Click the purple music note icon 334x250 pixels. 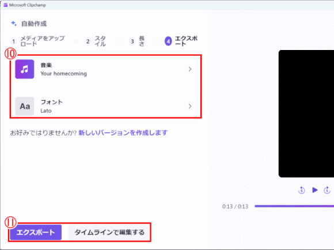pyautogui.click(x=25, y=69)
